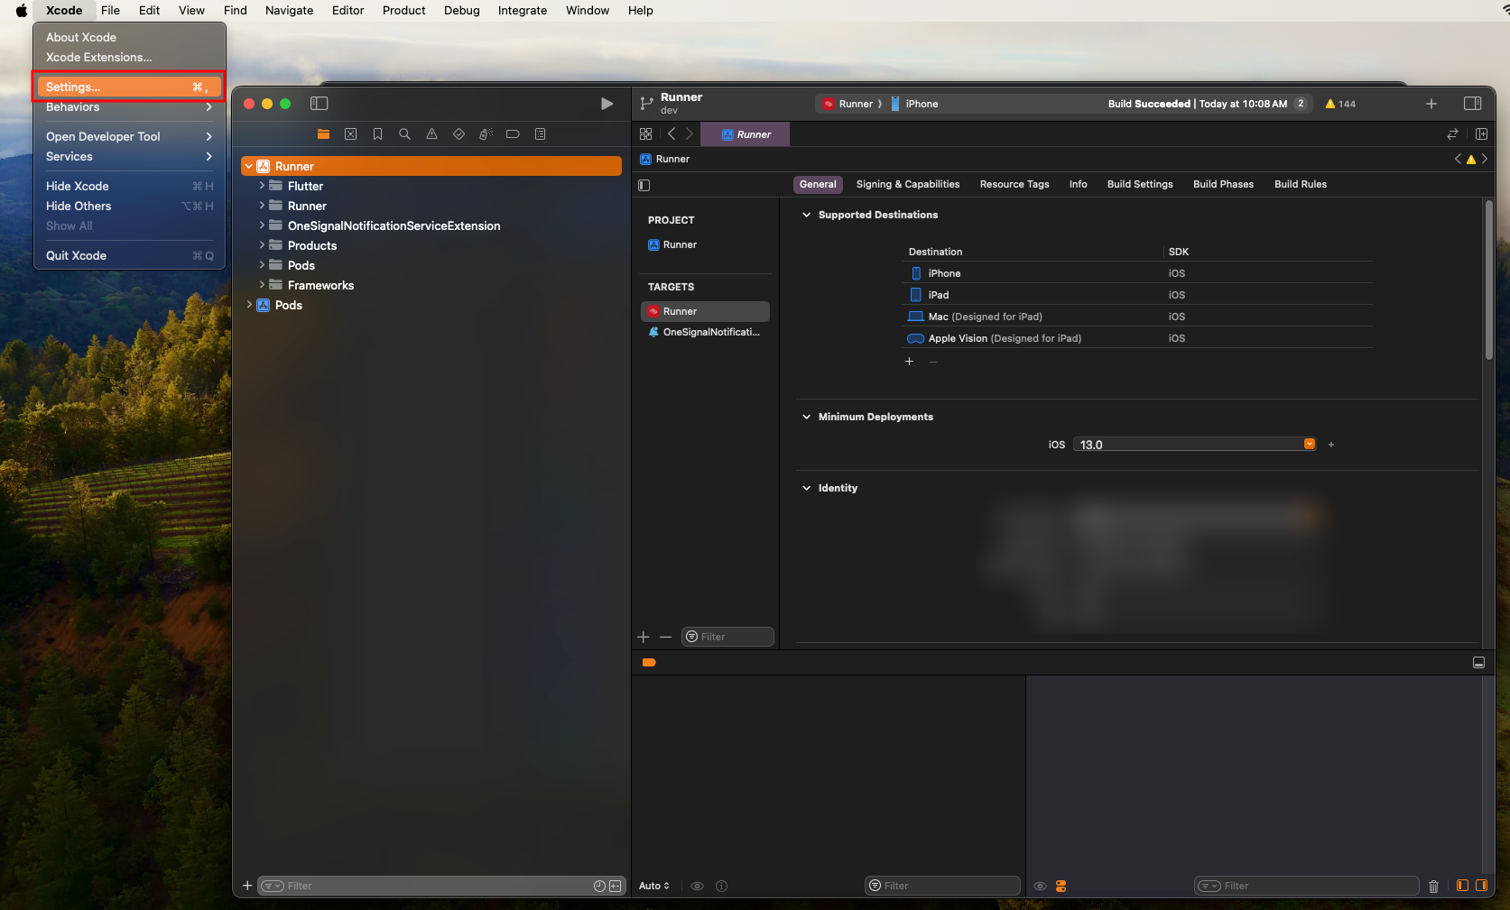Hide the project and targets list
Screen dimensions: 1510x910
coord(644,185)
